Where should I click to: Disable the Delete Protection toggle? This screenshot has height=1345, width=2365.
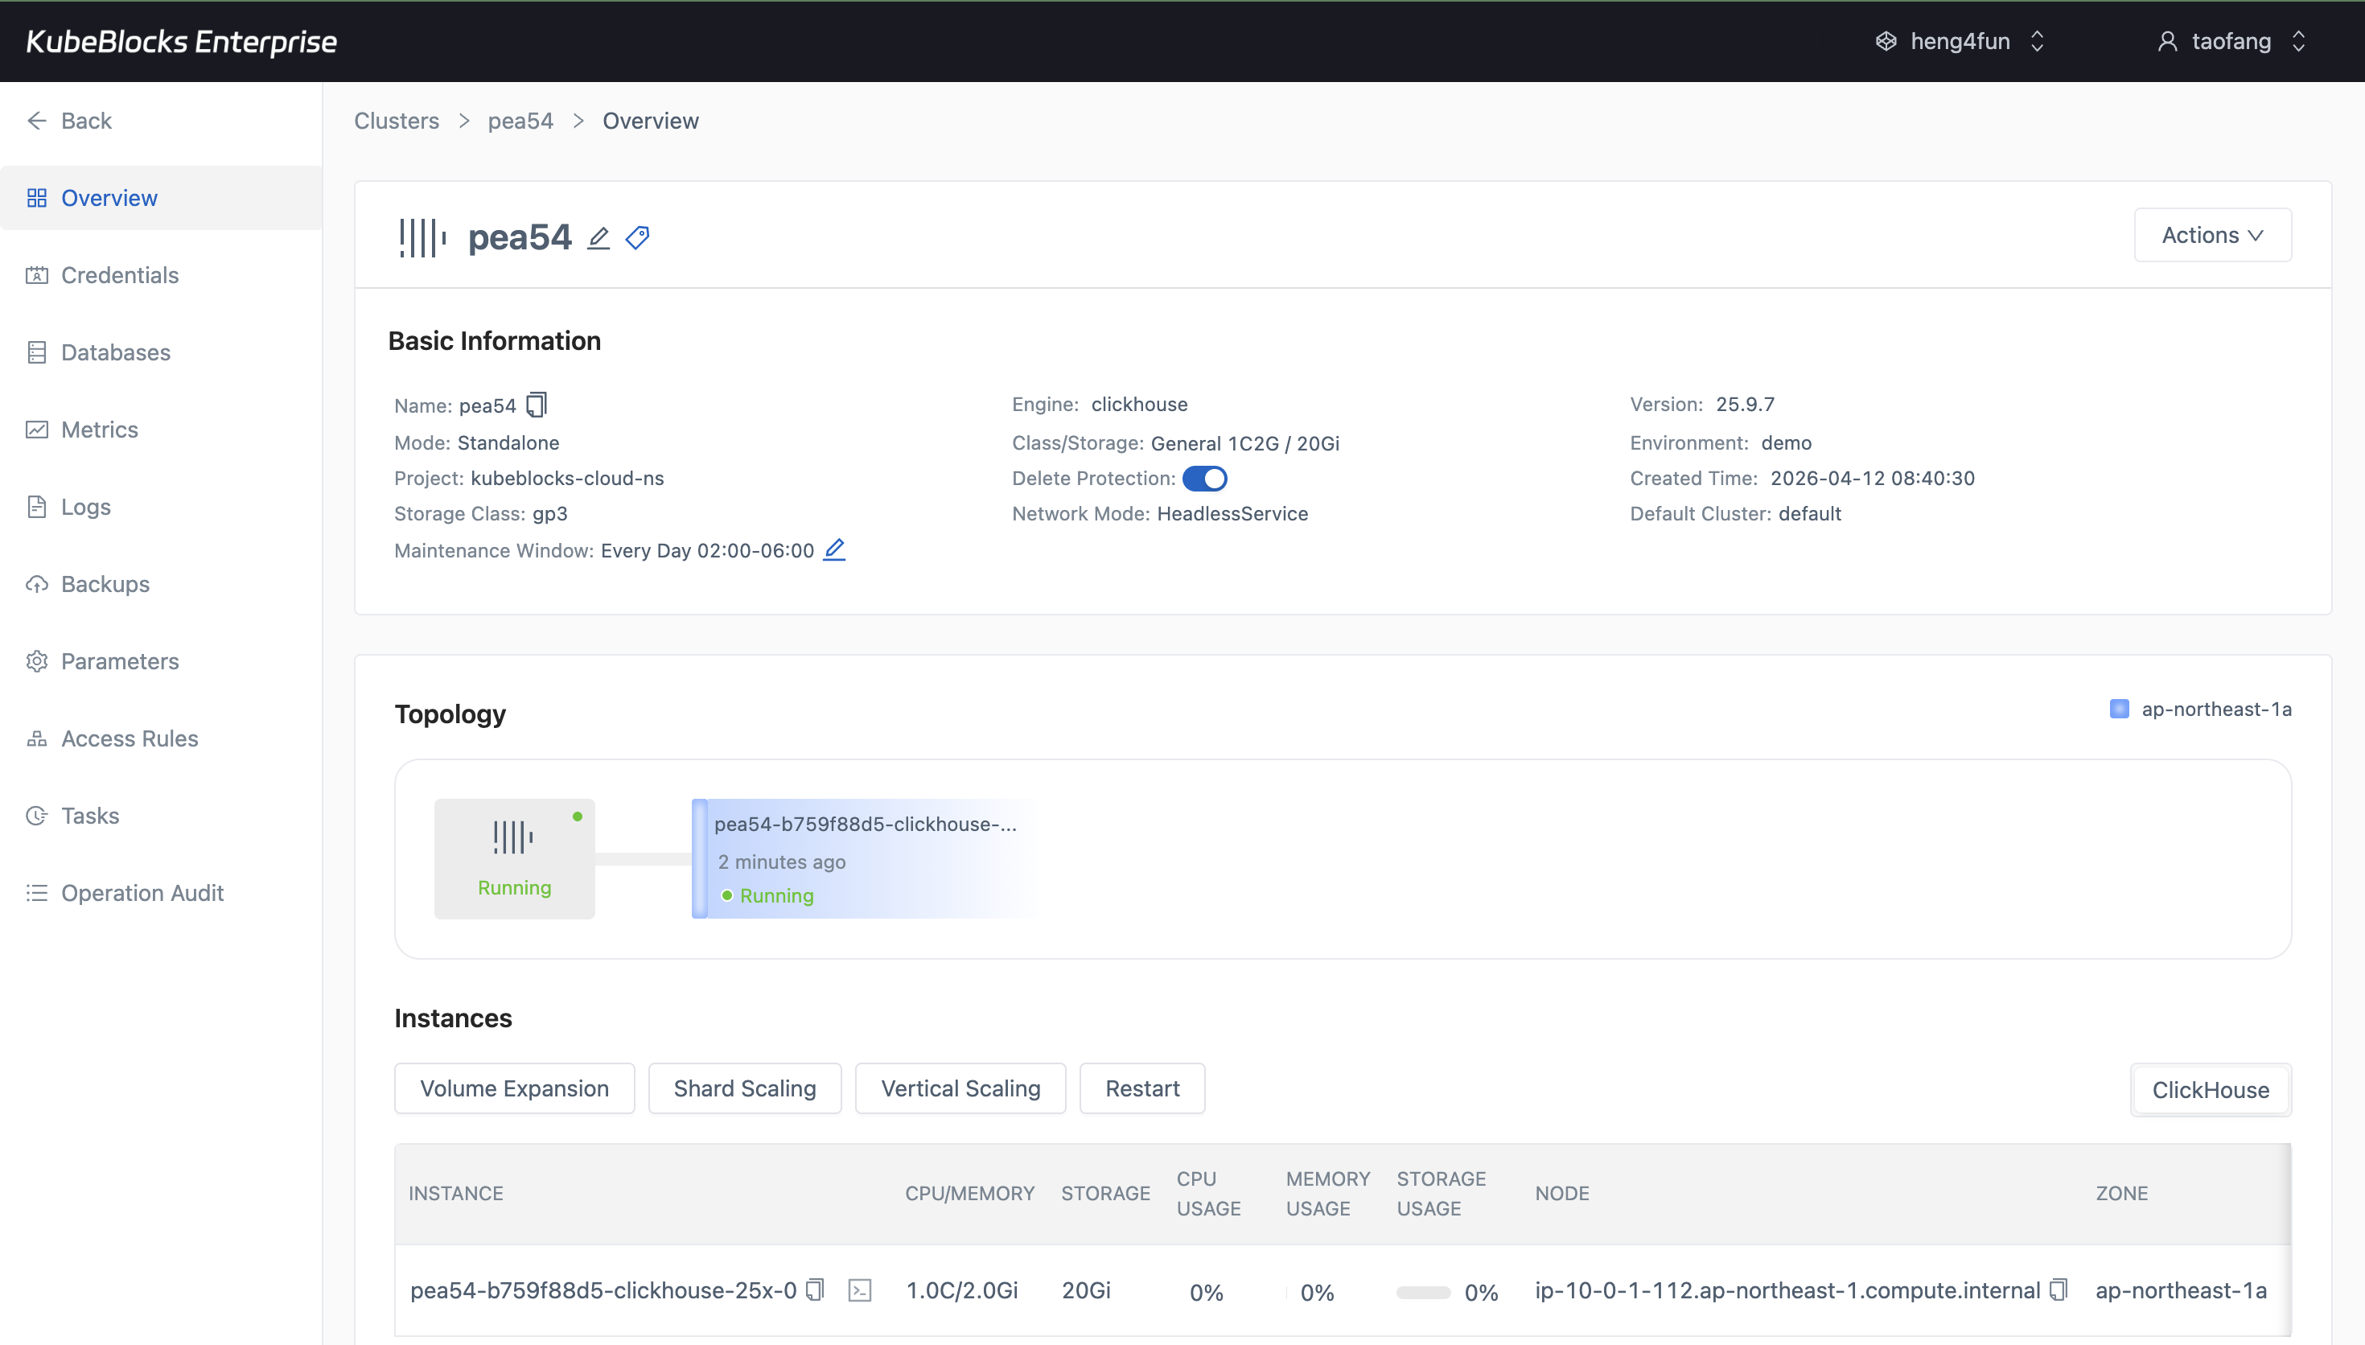1207,478
